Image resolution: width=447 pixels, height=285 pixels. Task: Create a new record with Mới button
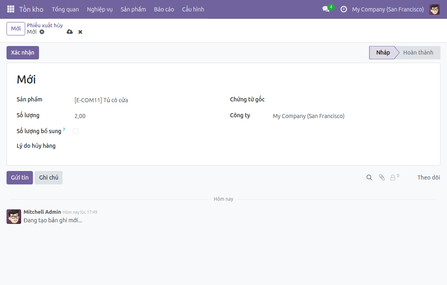(x=16, y=28)
